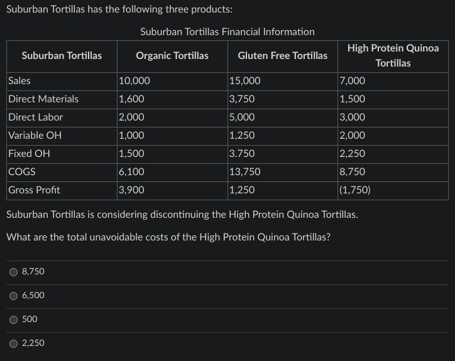Click the Variable OH row label
The height and width of the screenshot is (361, 455).
coord(35,135)
